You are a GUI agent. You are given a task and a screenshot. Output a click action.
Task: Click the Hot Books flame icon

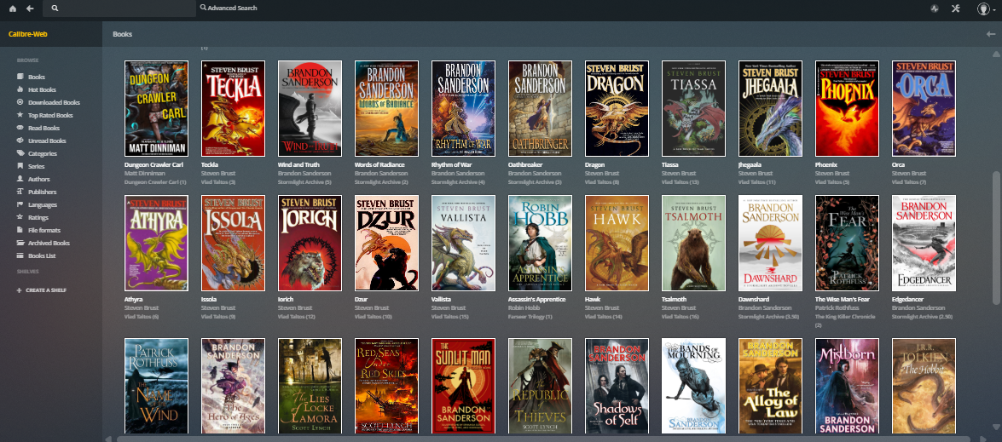20,89
